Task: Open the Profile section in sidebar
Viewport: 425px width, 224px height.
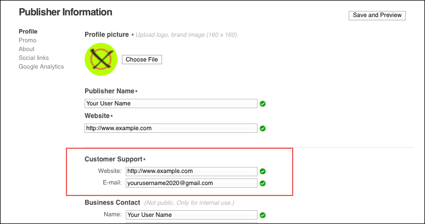Action: (x=28, y=31)
